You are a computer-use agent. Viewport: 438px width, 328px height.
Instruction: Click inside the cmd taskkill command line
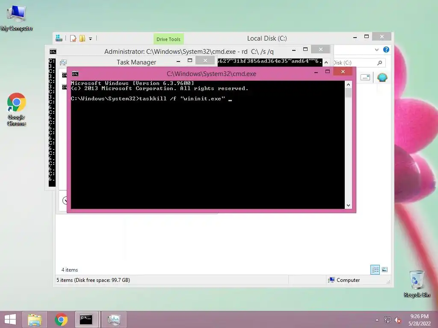pos(151,99)
